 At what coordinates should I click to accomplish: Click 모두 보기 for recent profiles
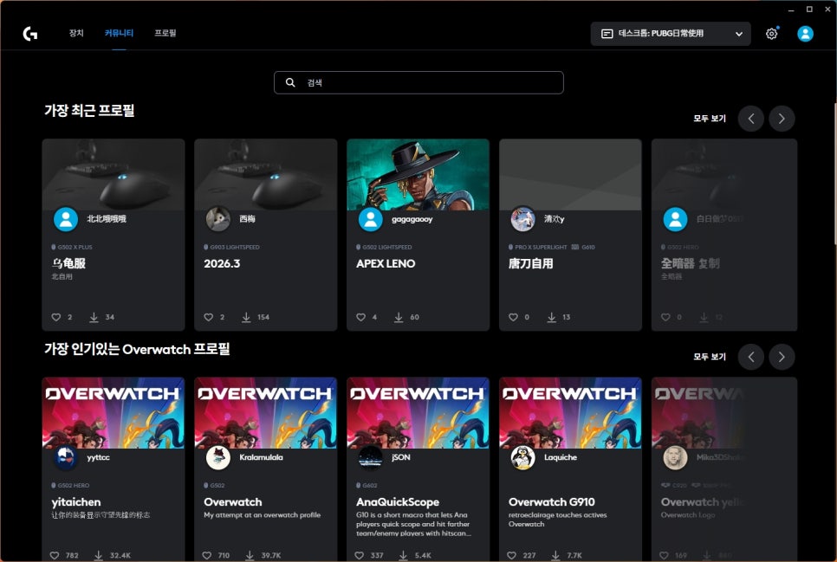[x=709, y=119]
